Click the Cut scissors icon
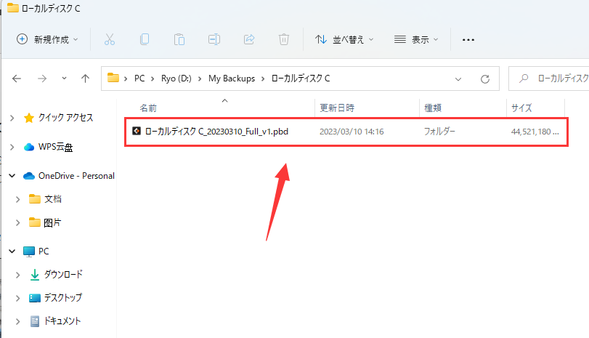The height and width of the screenshot is (338, 589). 110,39
